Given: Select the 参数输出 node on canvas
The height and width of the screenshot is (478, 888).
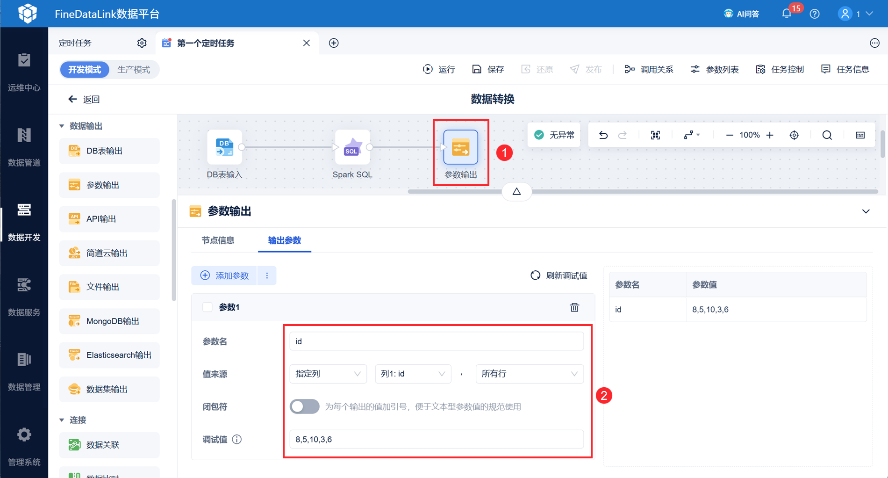Looking at the screenshot, I should click(461, 147).
